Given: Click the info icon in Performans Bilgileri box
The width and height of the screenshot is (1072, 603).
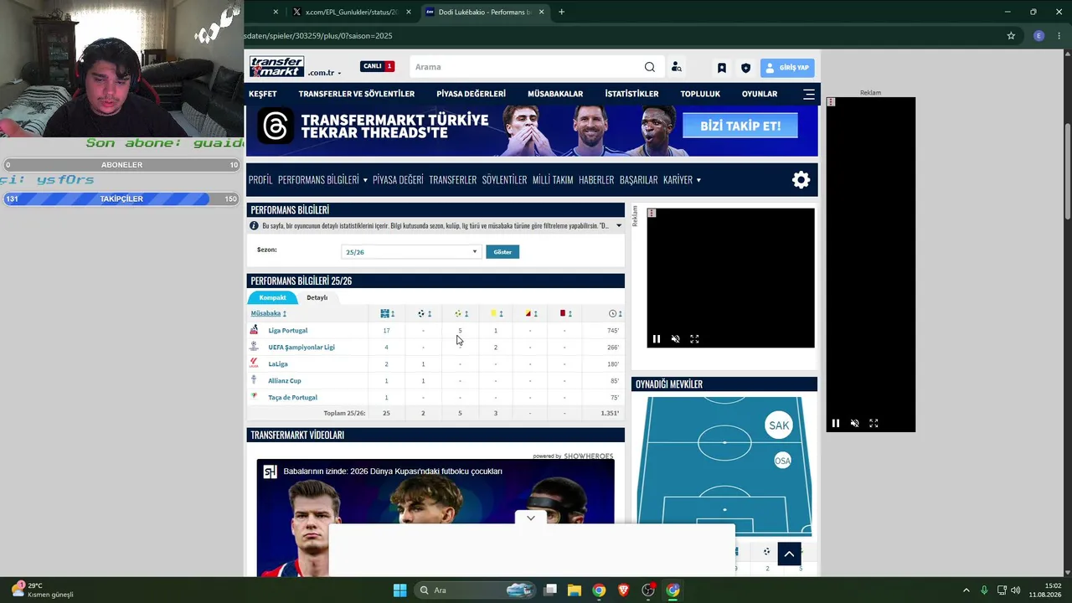Looking at the screenshot, I should coord(254,226).
